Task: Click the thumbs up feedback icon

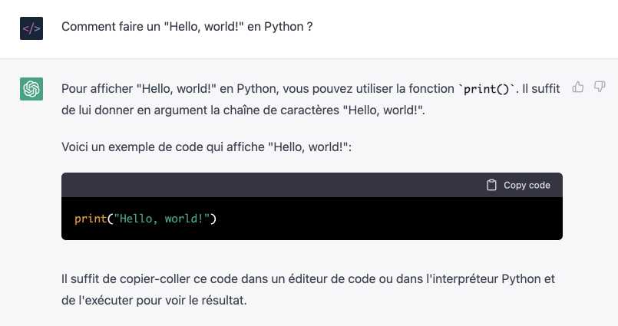Action: pyautogui.click(x=578, y=87)
